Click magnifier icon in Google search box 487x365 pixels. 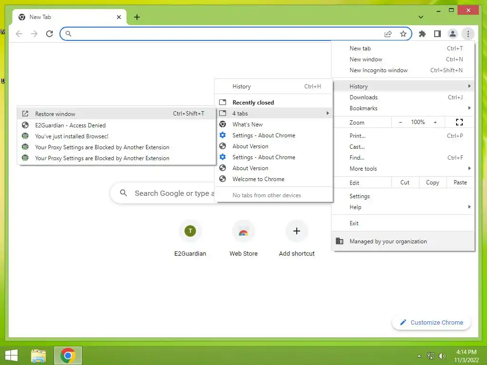(x=123, y=193)
